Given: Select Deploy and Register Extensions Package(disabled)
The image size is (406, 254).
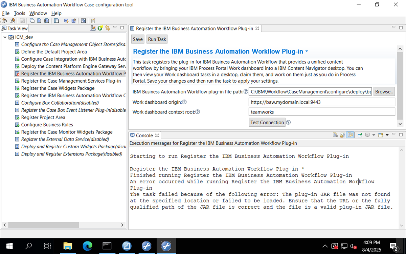Looking at the screenshot, I should pos(72,154).
